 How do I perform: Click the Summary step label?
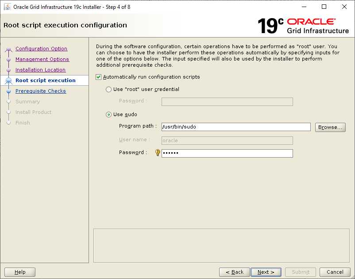tap(27, 102)
